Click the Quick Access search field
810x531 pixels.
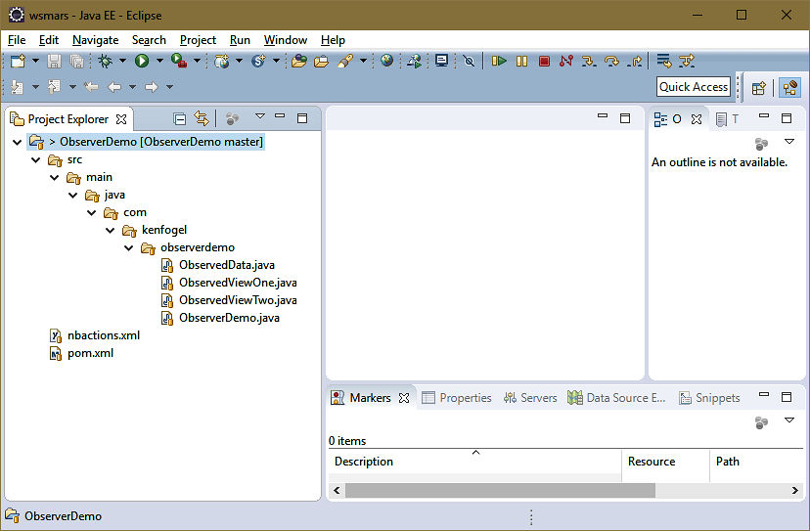click(693, 87)
